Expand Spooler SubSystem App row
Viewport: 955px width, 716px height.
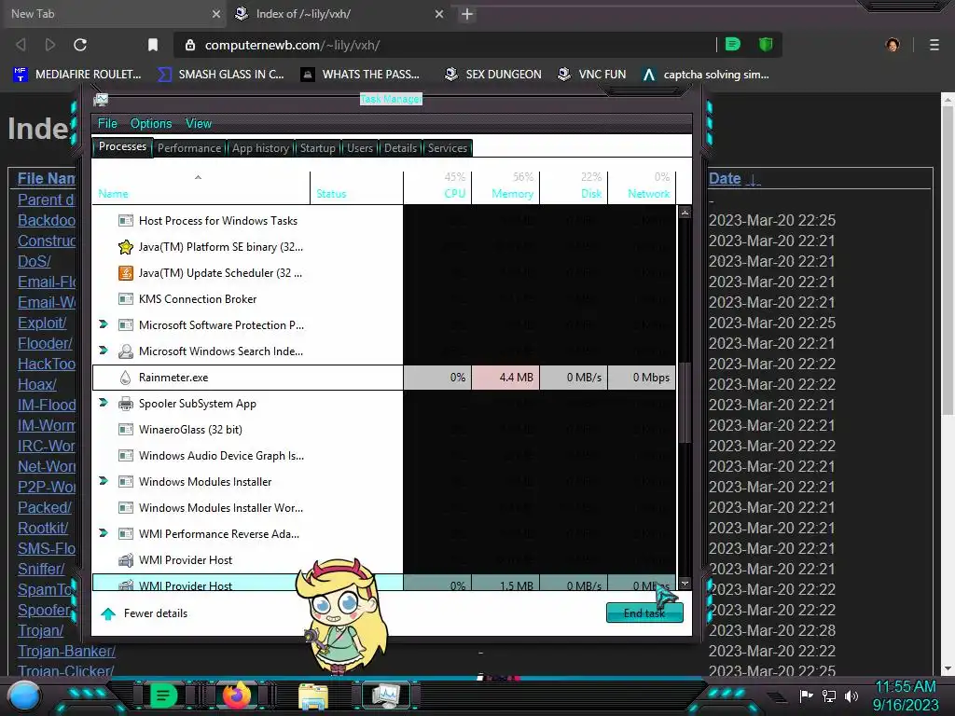click(103, 403)
